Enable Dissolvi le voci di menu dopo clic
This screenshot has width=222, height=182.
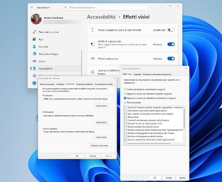(126, 123)
